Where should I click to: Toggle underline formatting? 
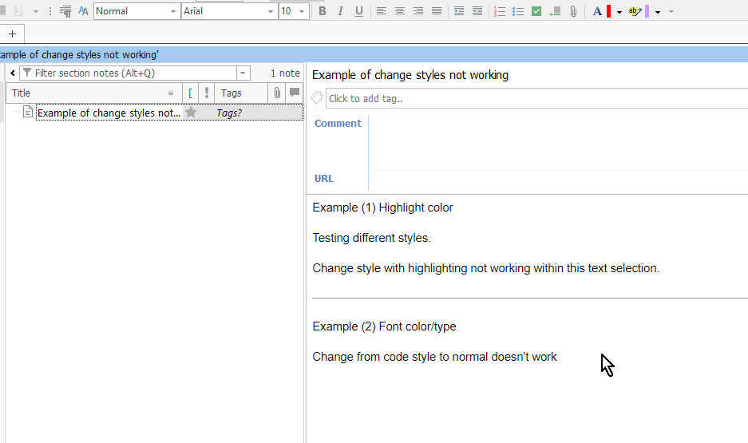359,11
